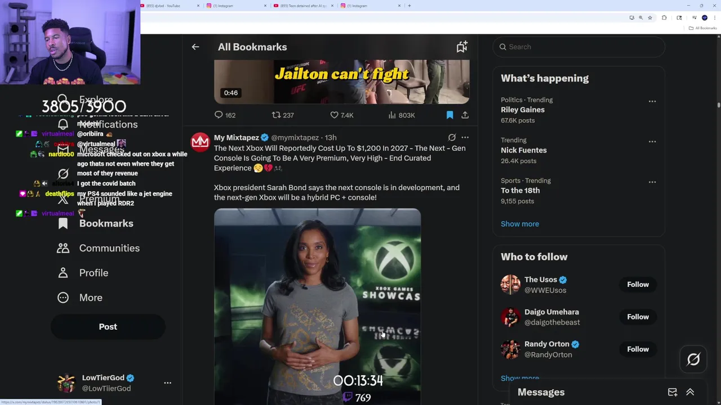Switch to the Teen detained YouTube tab
The width and height of the screenshot is (721, 405).
pos(303,6)
